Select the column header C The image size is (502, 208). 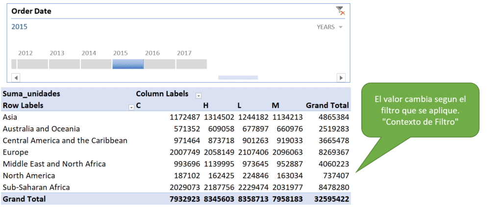[138, 105]
